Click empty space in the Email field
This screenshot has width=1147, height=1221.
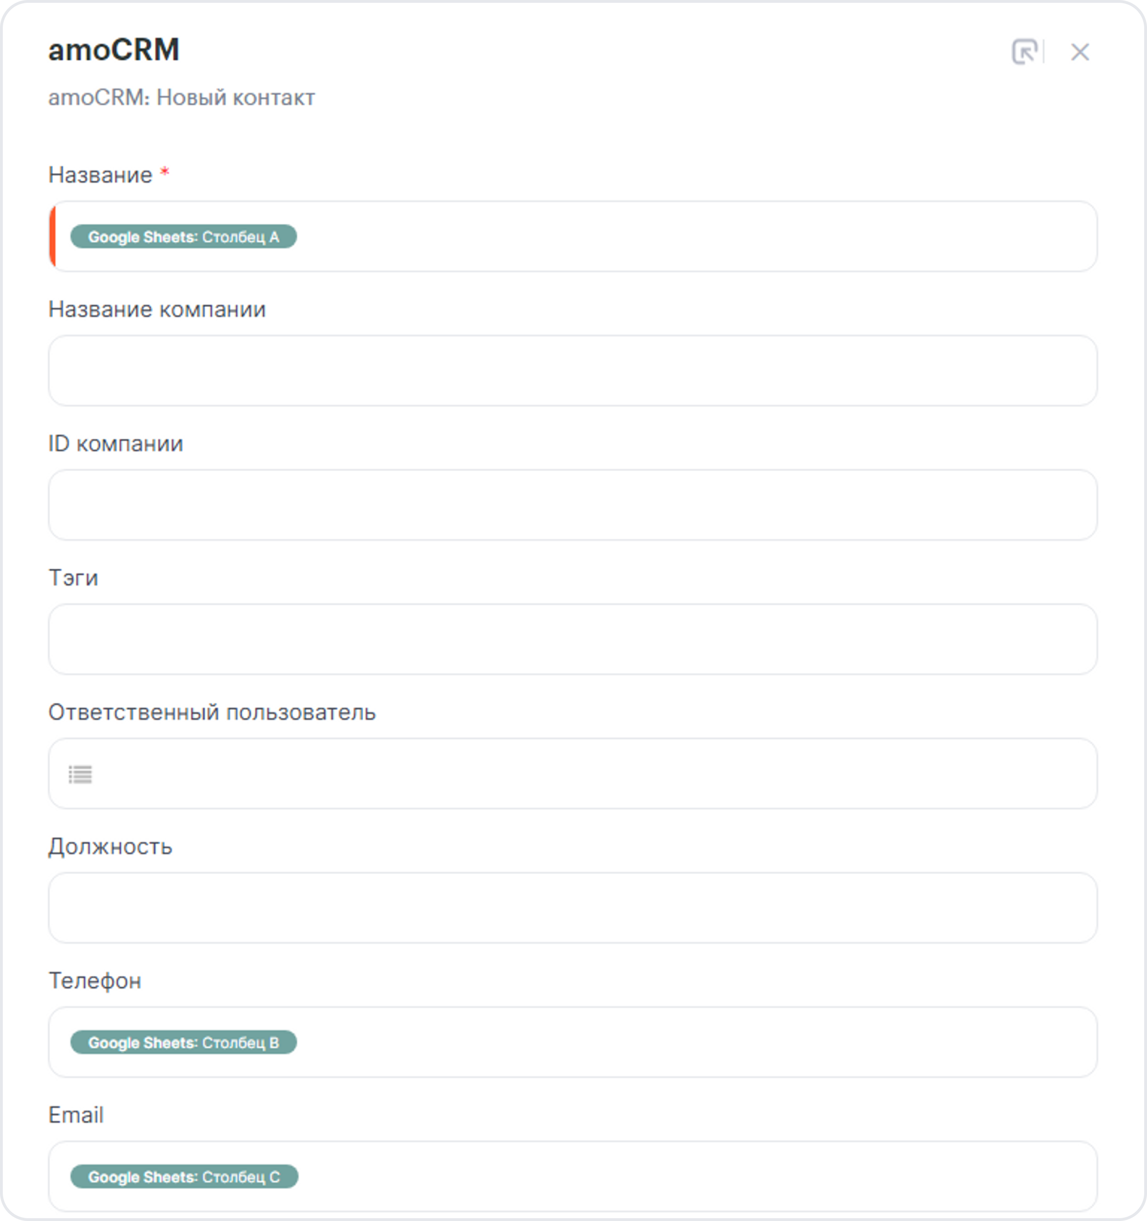coord(694,1177)
